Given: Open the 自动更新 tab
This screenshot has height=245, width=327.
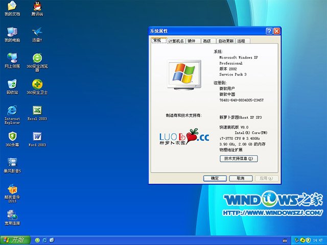Looking at the screenshot, I should coord(225,41).
